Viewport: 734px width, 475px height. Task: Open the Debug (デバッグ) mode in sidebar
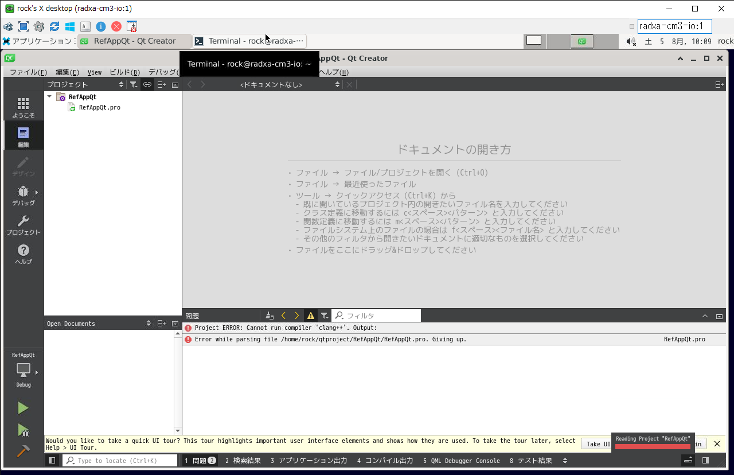23,195
